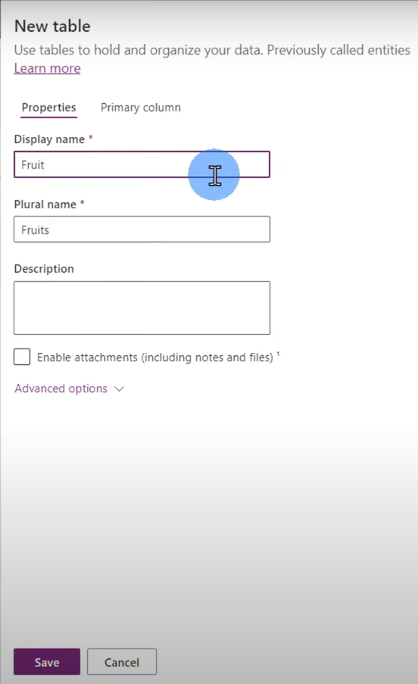Place cursor on the word Fruits
418x684 pixels.
tap(35, 230)
